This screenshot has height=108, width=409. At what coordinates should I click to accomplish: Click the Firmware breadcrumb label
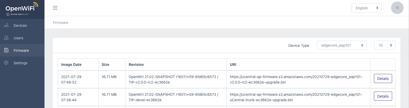coord(60,23)
